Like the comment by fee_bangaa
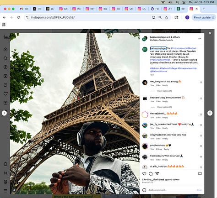This screenshot has width=217, height=198. coord(201,83)
